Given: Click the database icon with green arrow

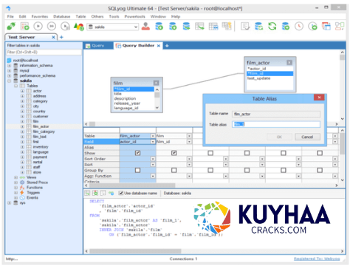Looking at the screenshot, I should pyautogui.click(x=186, y=26).
